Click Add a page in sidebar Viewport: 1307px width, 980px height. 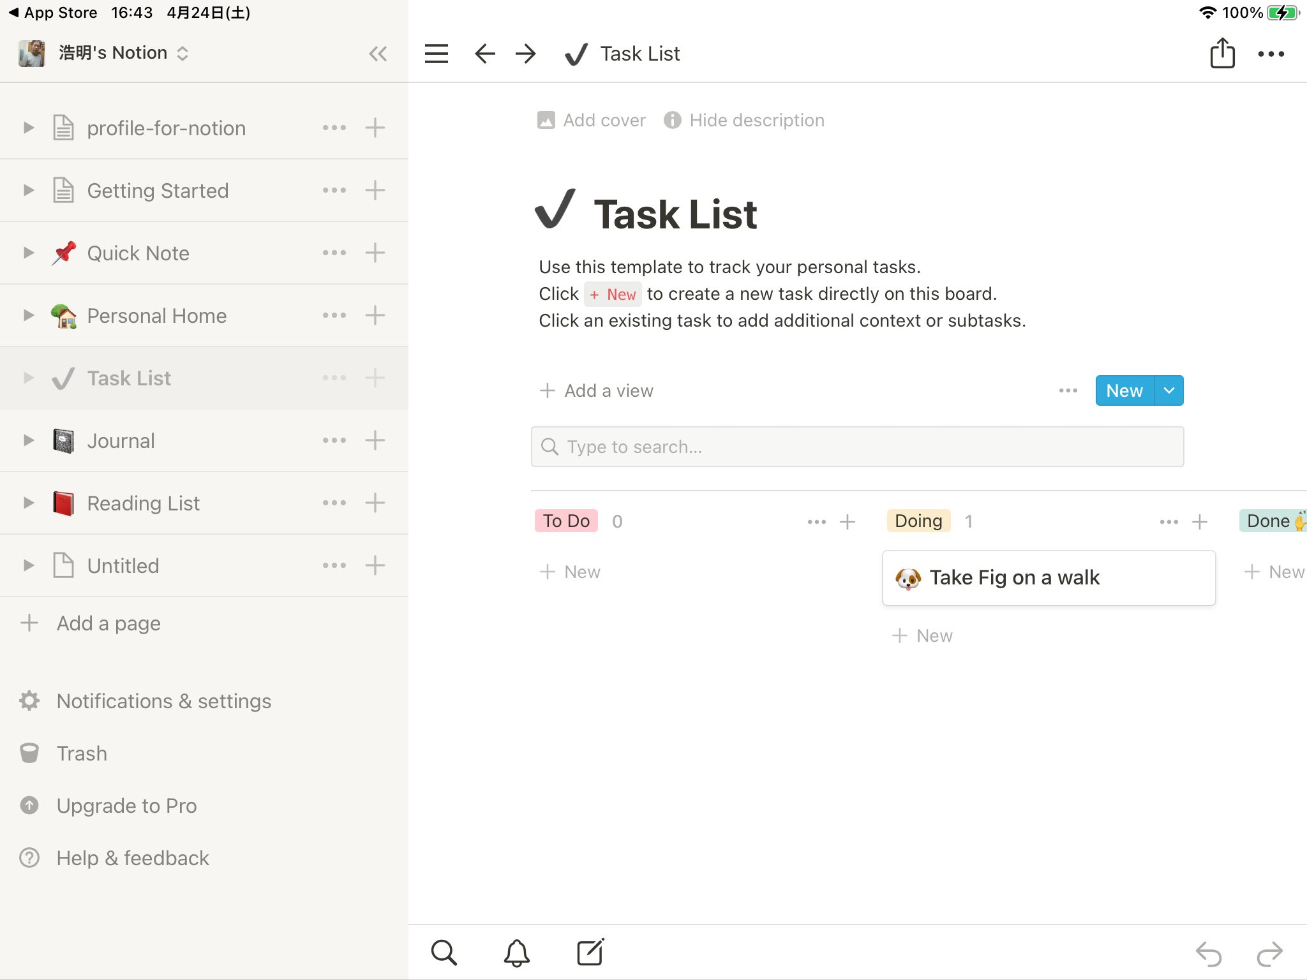(x=91, y=623)
